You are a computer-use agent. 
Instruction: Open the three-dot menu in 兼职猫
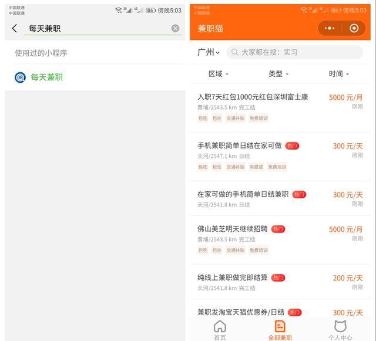click(x=330, y=28)
